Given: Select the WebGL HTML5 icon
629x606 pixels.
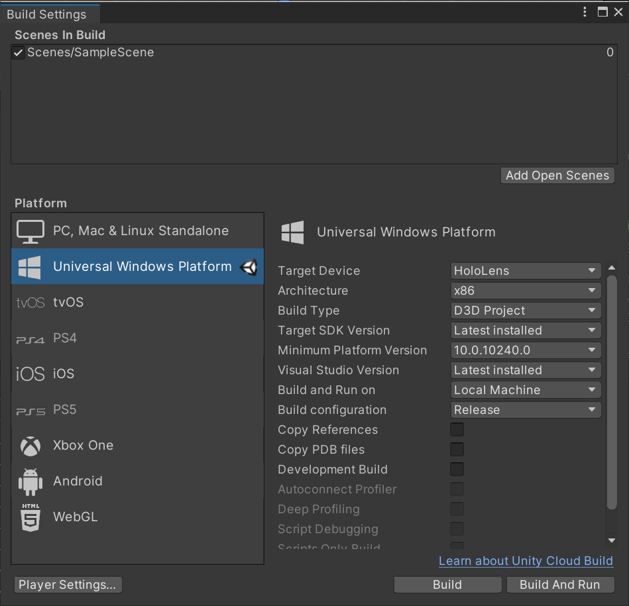Looking at the screenshot, I should click(x=30, y=517).
